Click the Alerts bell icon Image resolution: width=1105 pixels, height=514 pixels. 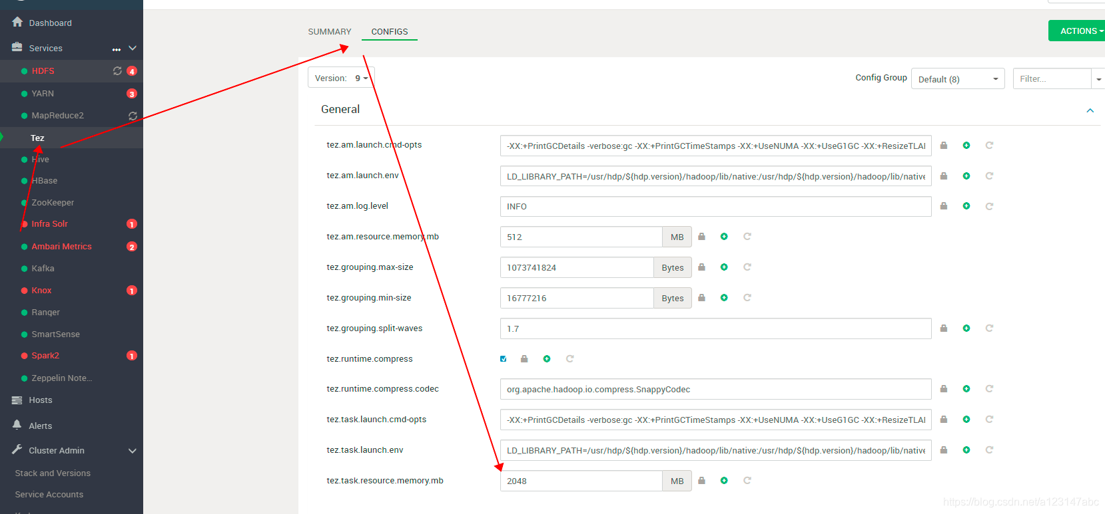(x=17, y=425)
